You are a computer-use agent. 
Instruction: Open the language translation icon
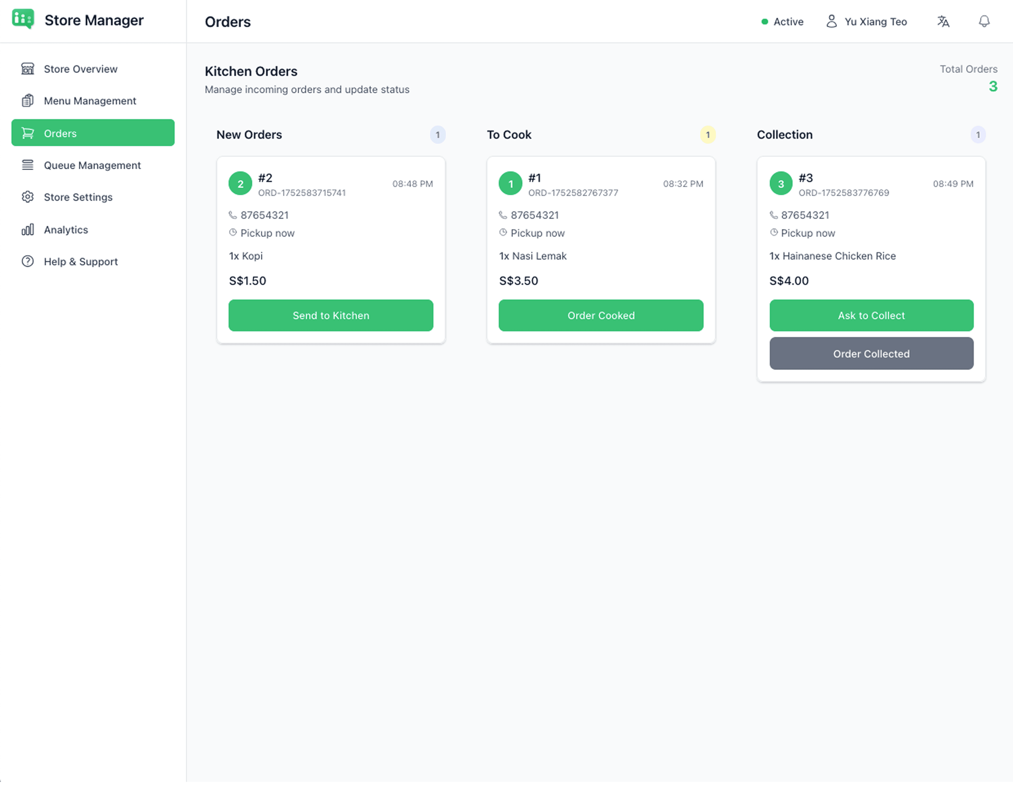tap(943, 21)
